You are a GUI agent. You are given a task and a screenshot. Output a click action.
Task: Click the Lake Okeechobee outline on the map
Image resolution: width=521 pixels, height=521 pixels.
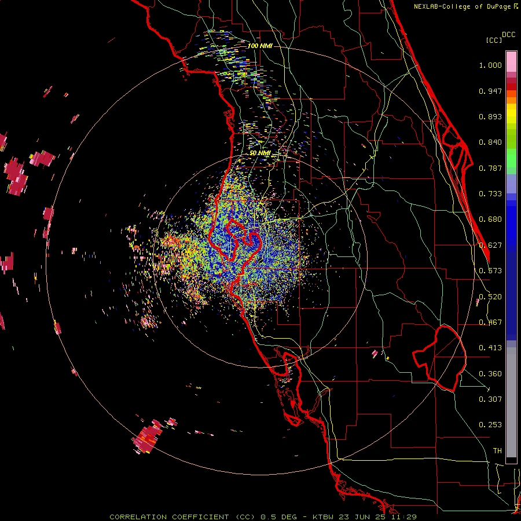click(x=439, y=358)
